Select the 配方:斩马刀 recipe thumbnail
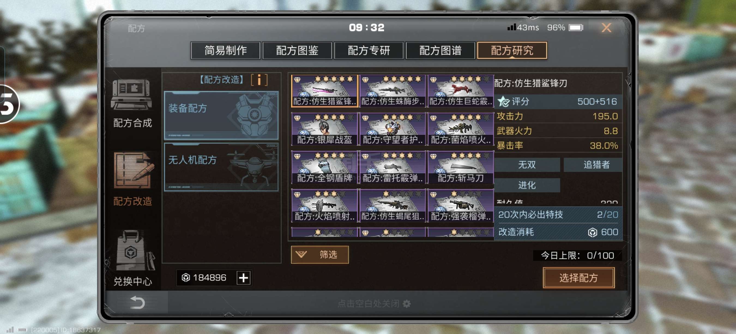This screenshot has height=334, width=736. [x=461, y=167]
